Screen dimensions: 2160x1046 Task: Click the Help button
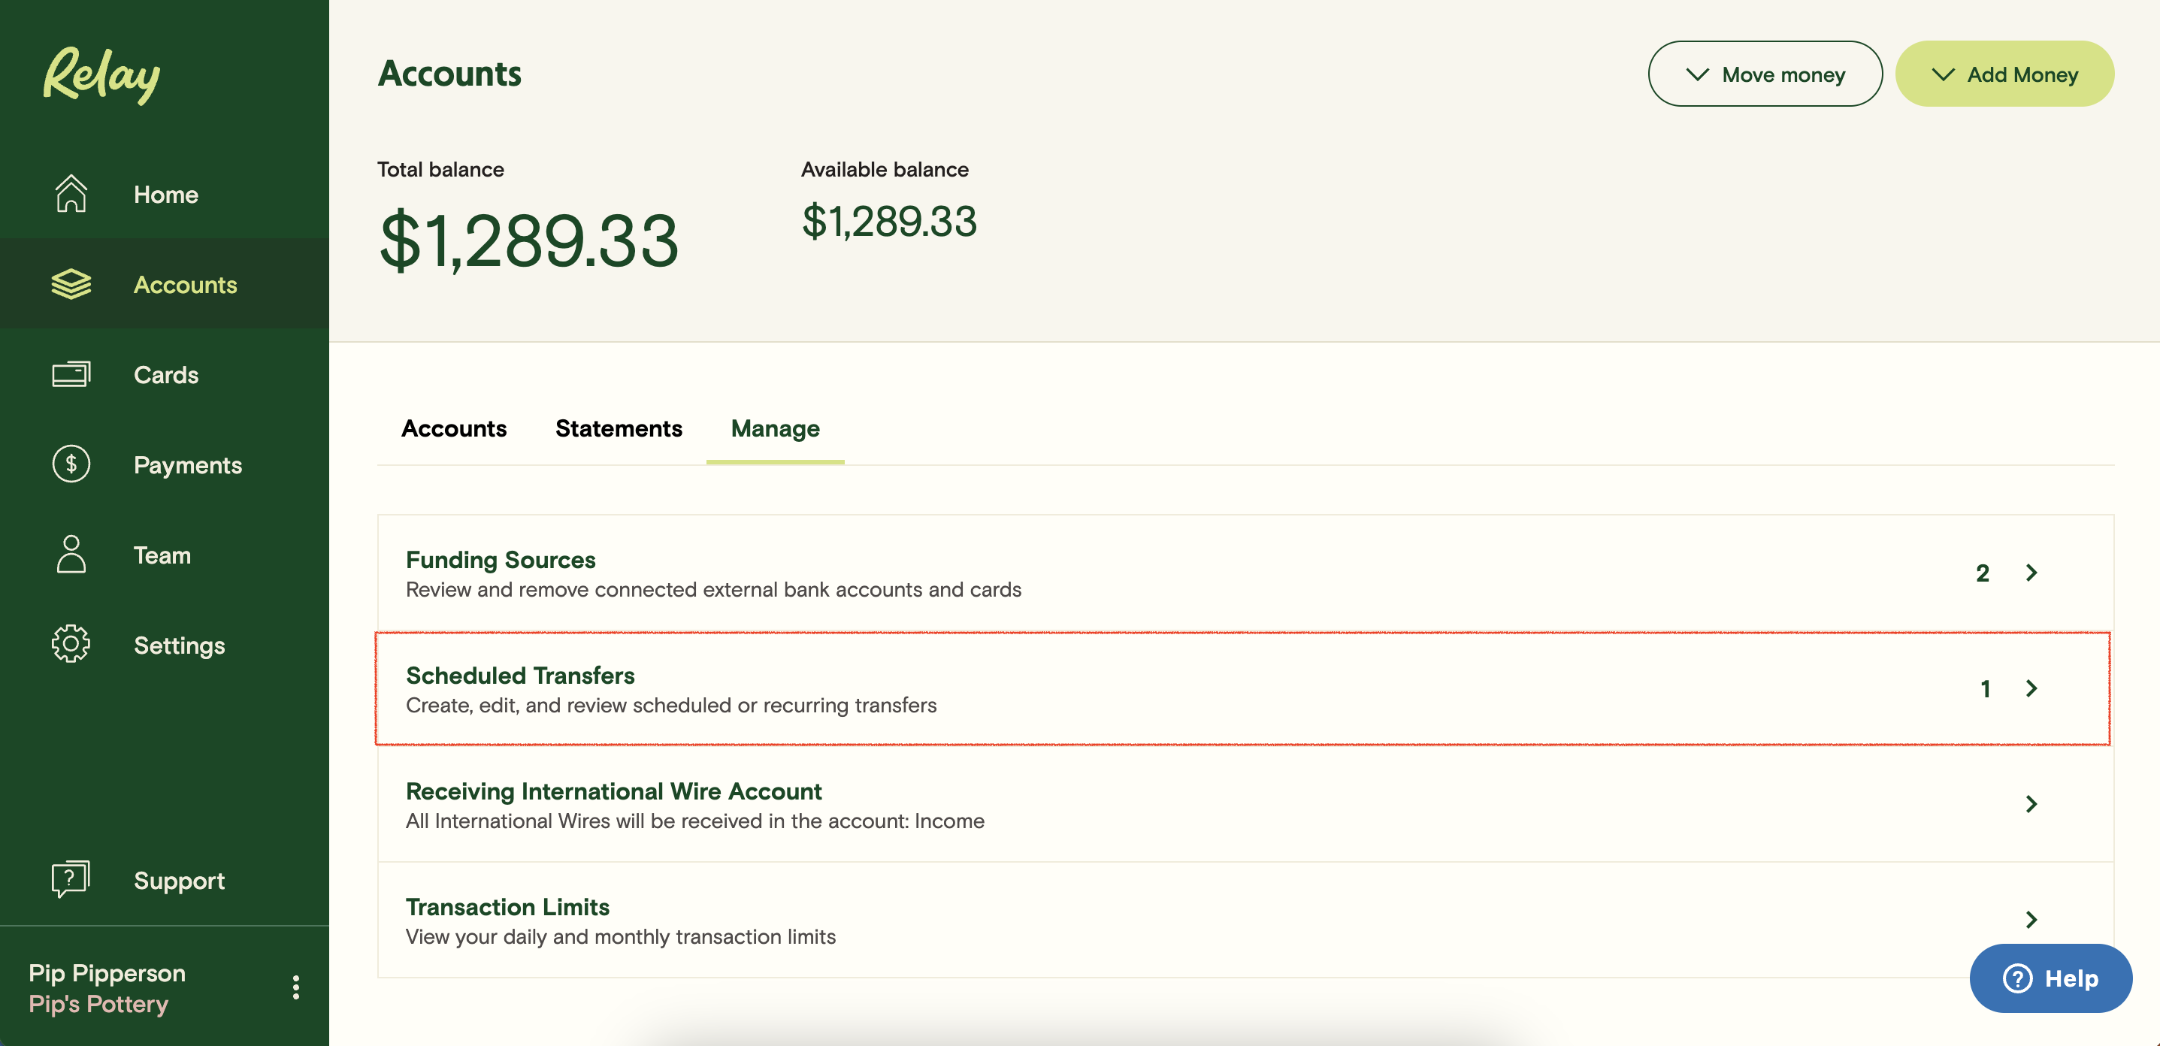(2050, 978)
